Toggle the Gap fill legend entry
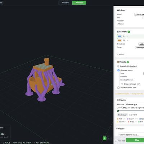Viewport: 144px width, 144px height. click(x=122, y=122)
